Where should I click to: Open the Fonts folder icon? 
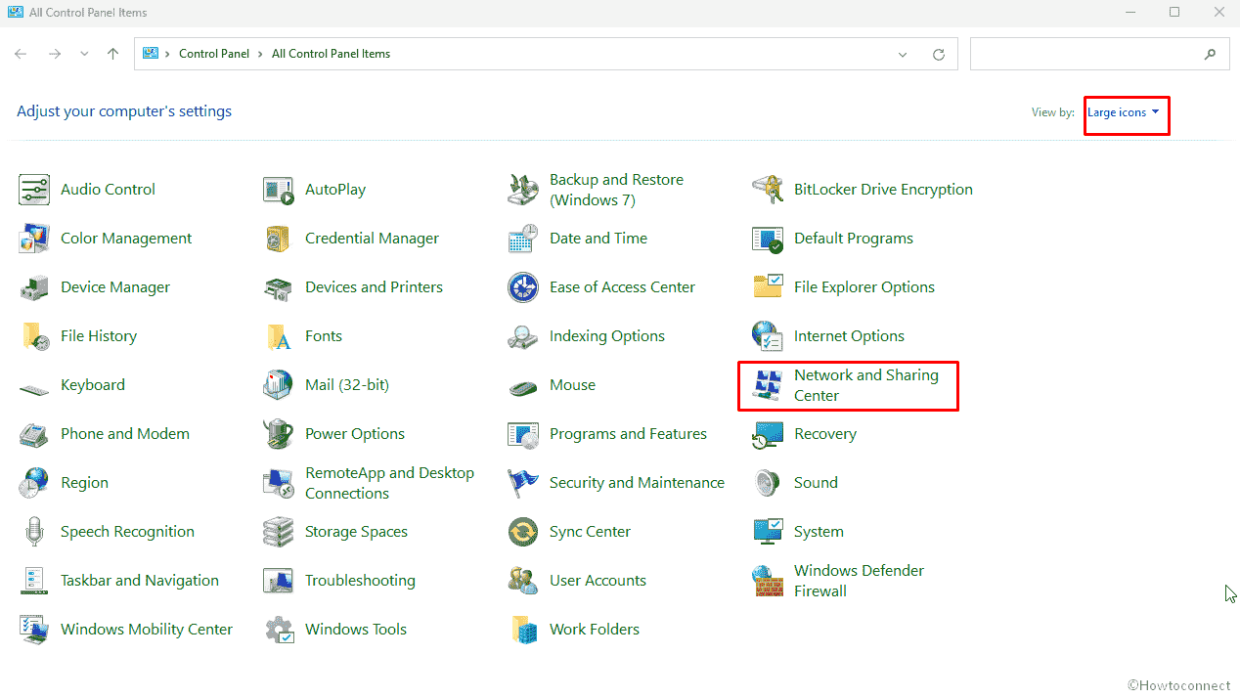279,336
